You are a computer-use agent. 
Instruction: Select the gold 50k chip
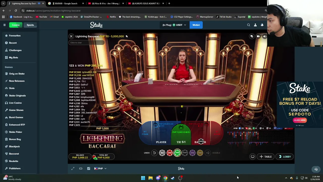tap(200, 153)
